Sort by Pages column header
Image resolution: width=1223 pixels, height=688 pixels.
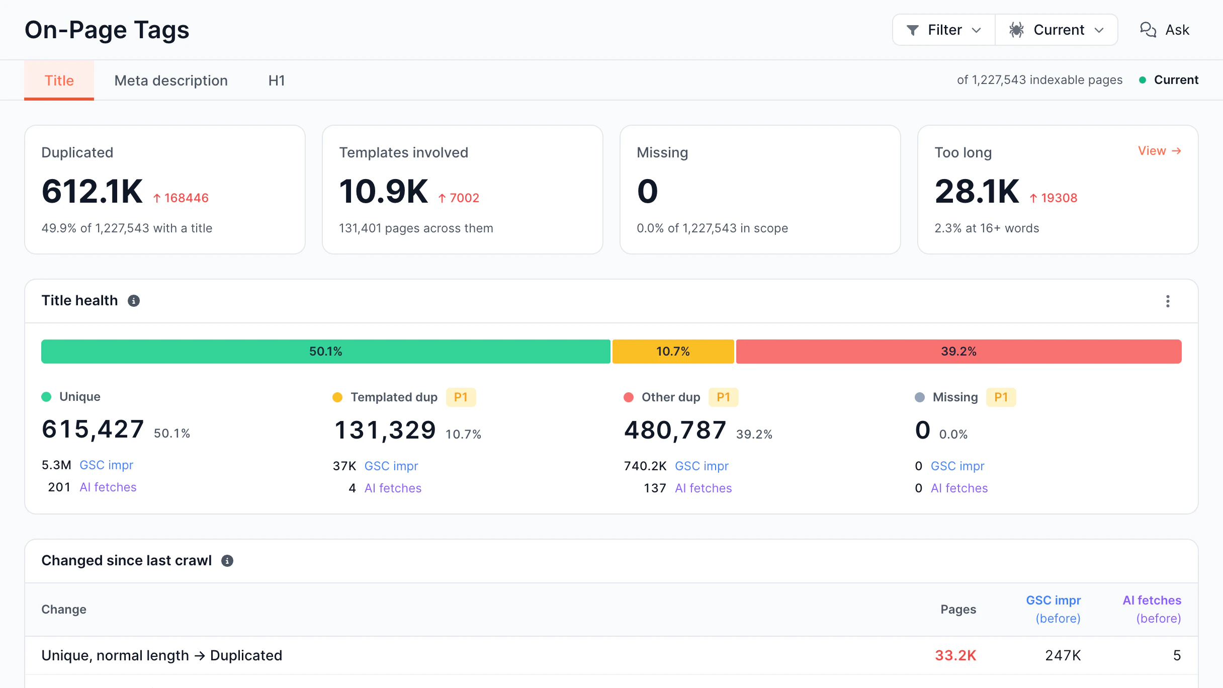958,610
